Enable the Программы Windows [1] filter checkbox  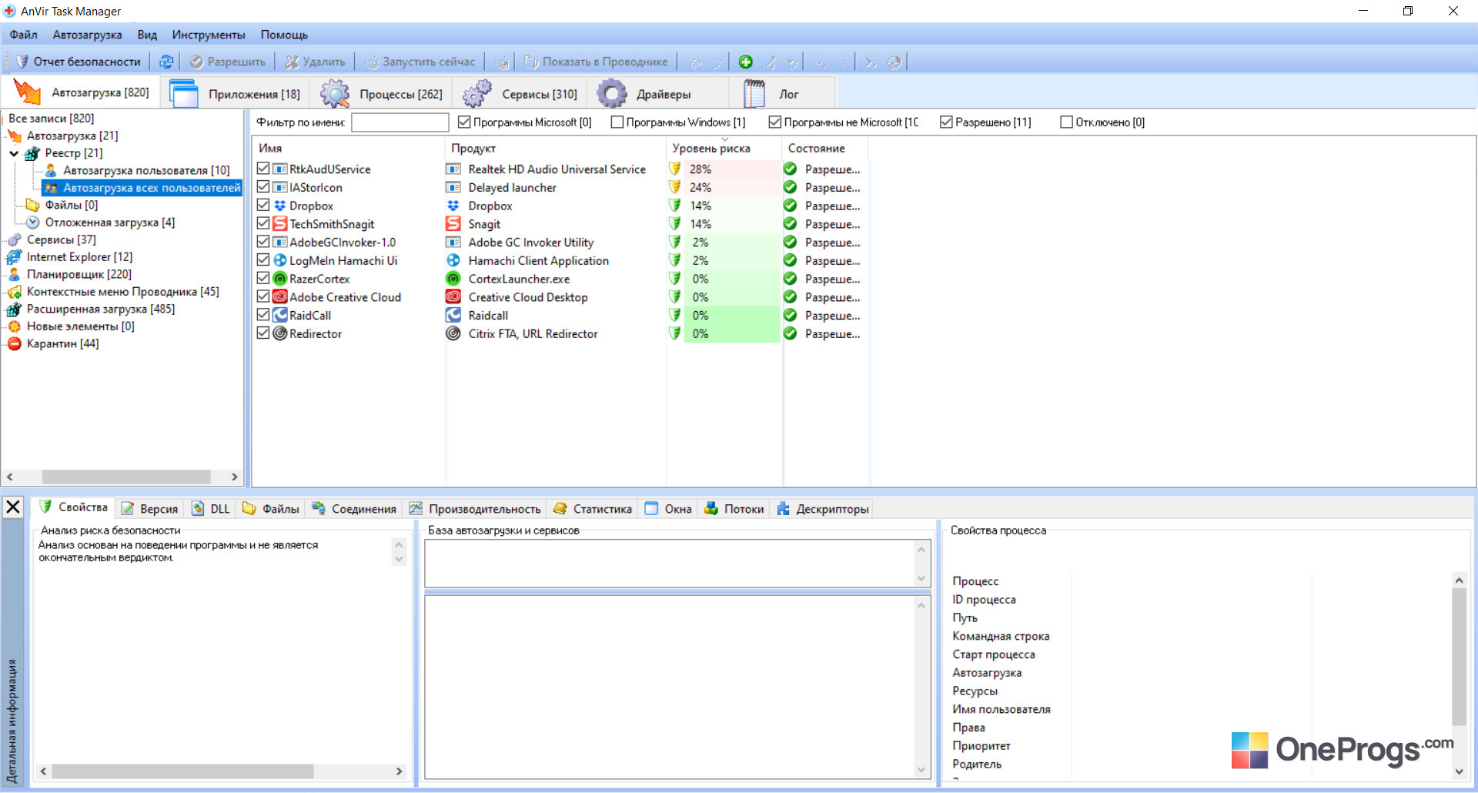tap(617, 122)
